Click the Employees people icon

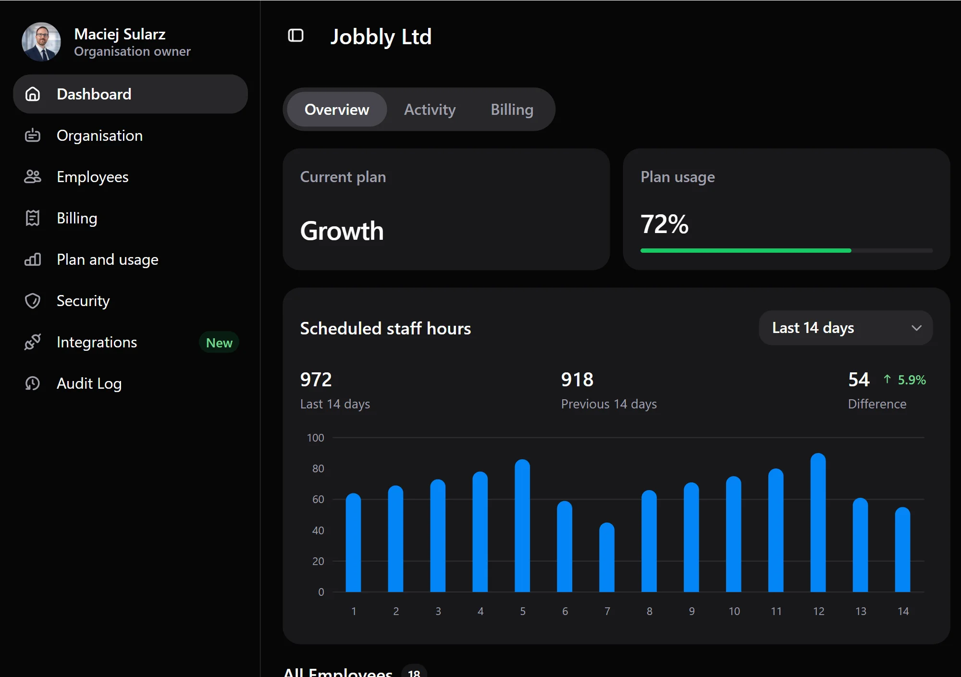33,177
